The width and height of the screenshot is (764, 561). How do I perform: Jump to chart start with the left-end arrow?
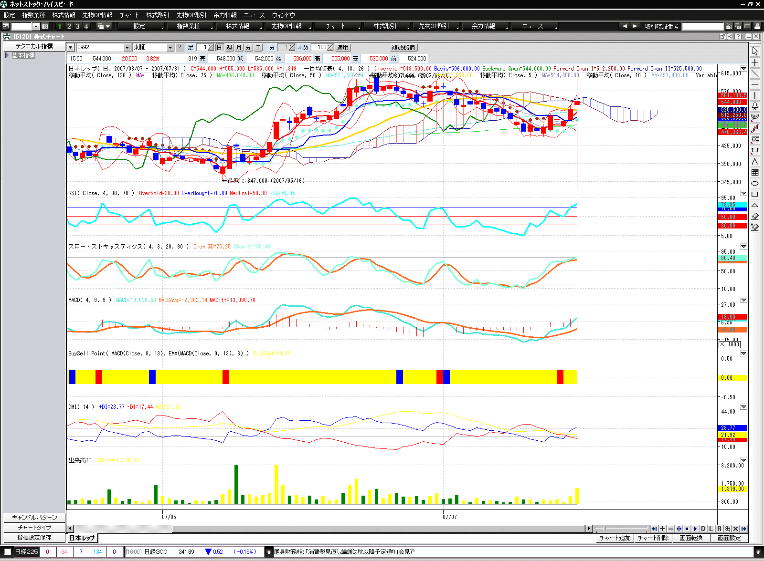654,529
